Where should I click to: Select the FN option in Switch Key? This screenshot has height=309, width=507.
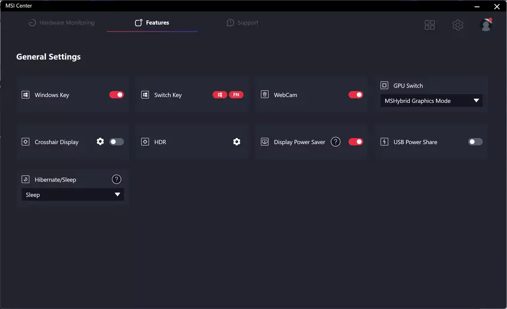tap(236, 95)
